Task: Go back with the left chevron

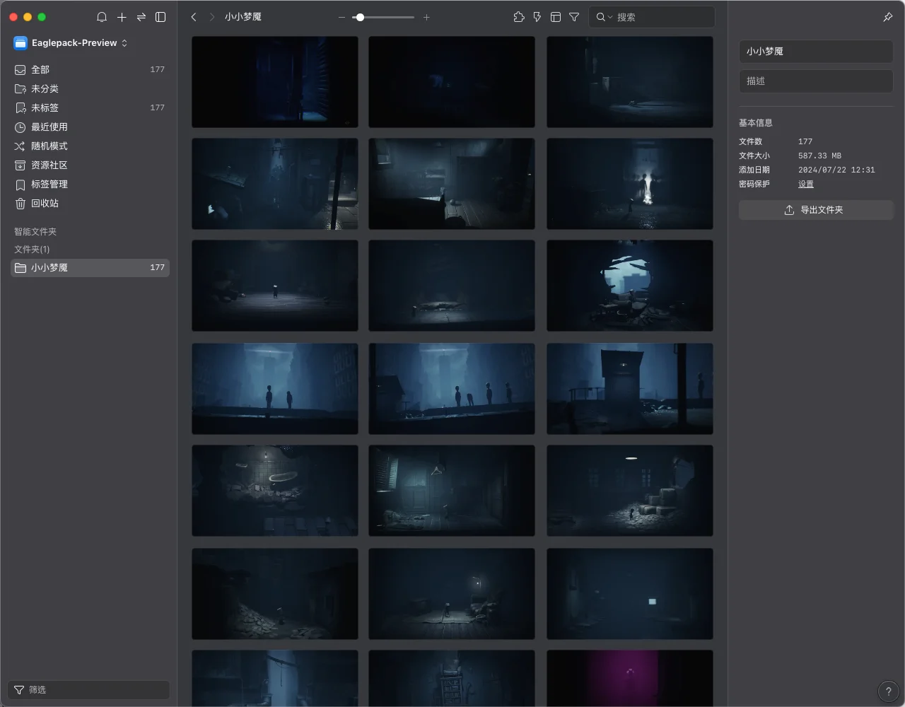Action: 194,17
